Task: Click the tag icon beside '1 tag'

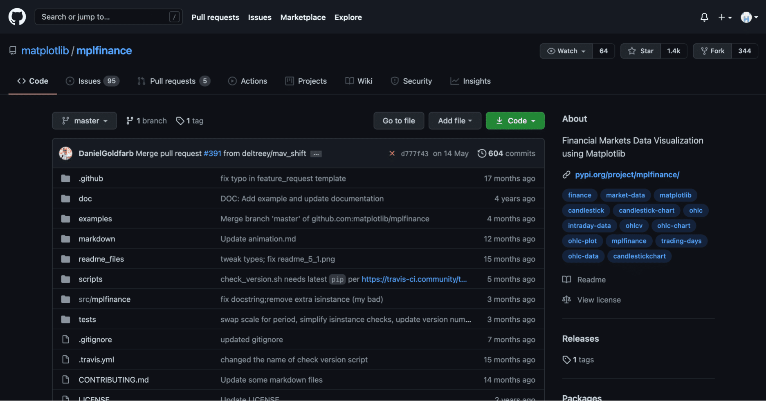Action: tap(180, 121)
